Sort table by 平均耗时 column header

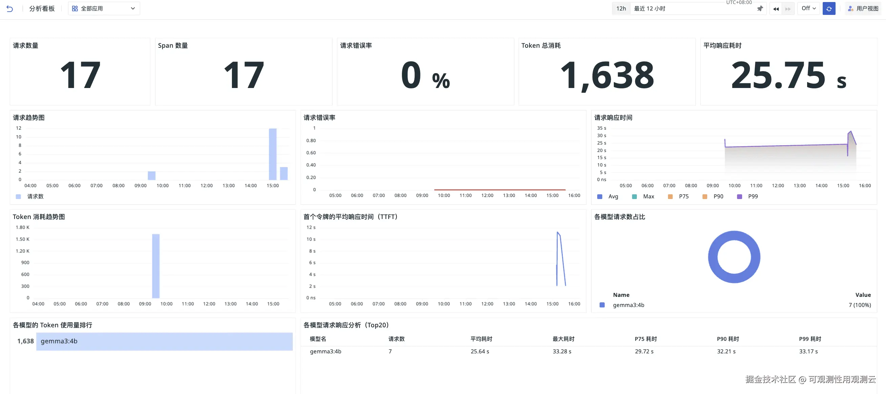click(481, 339)
